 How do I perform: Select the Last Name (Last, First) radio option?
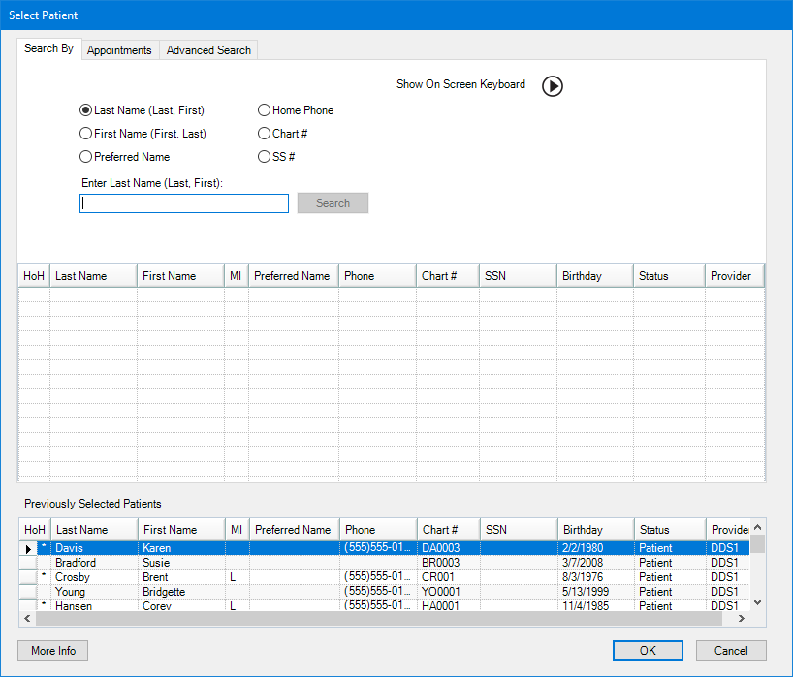[x=86, y=110]
